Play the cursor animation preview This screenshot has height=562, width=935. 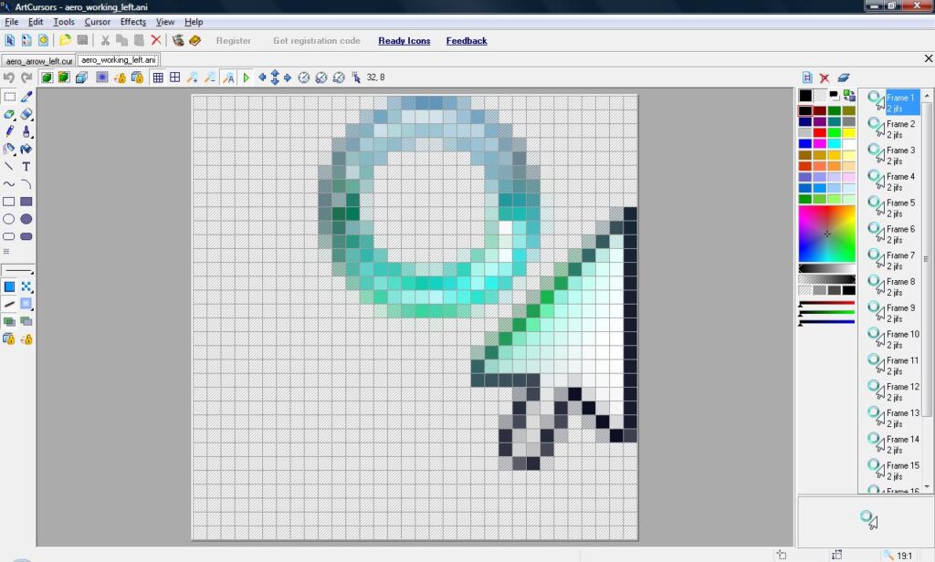(x=247, y=78)
